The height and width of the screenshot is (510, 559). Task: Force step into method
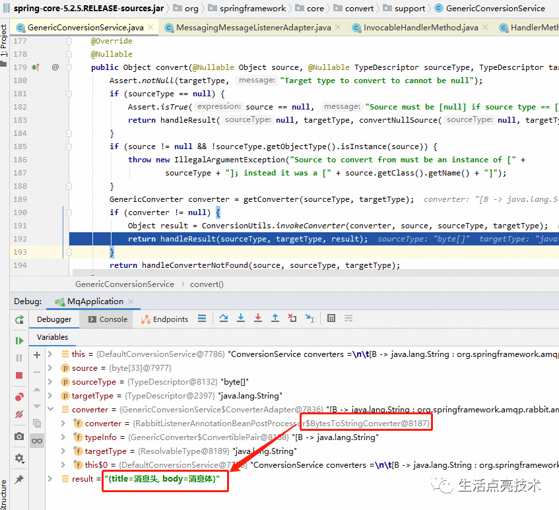(258, 318)
